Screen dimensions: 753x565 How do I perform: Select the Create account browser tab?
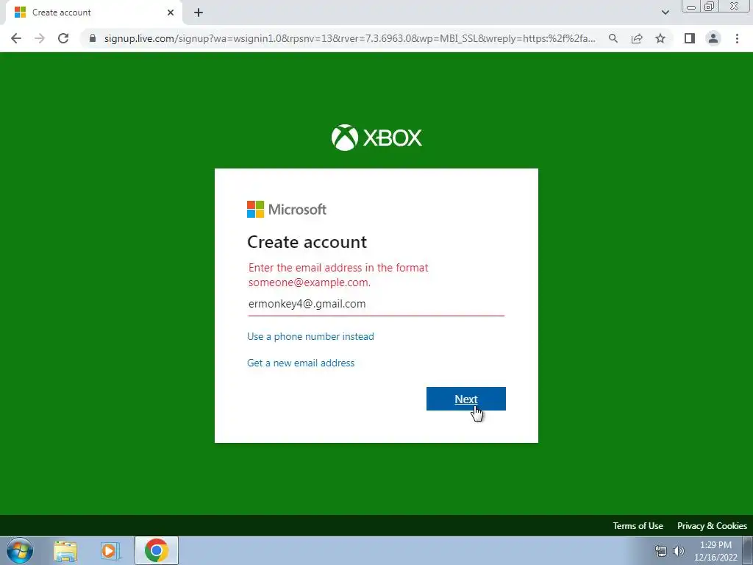(x=93, y=13)
